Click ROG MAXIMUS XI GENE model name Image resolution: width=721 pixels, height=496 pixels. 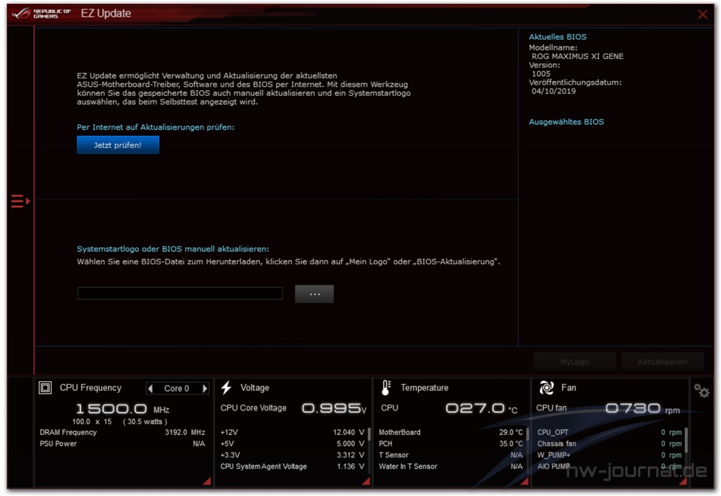coord(577,56)
